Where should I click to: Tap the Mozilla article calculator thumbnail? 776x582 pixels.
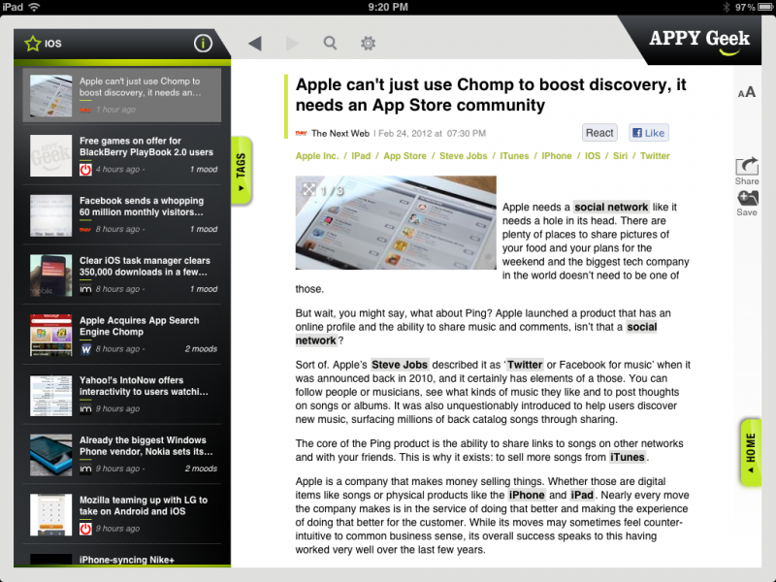[51, 515]
